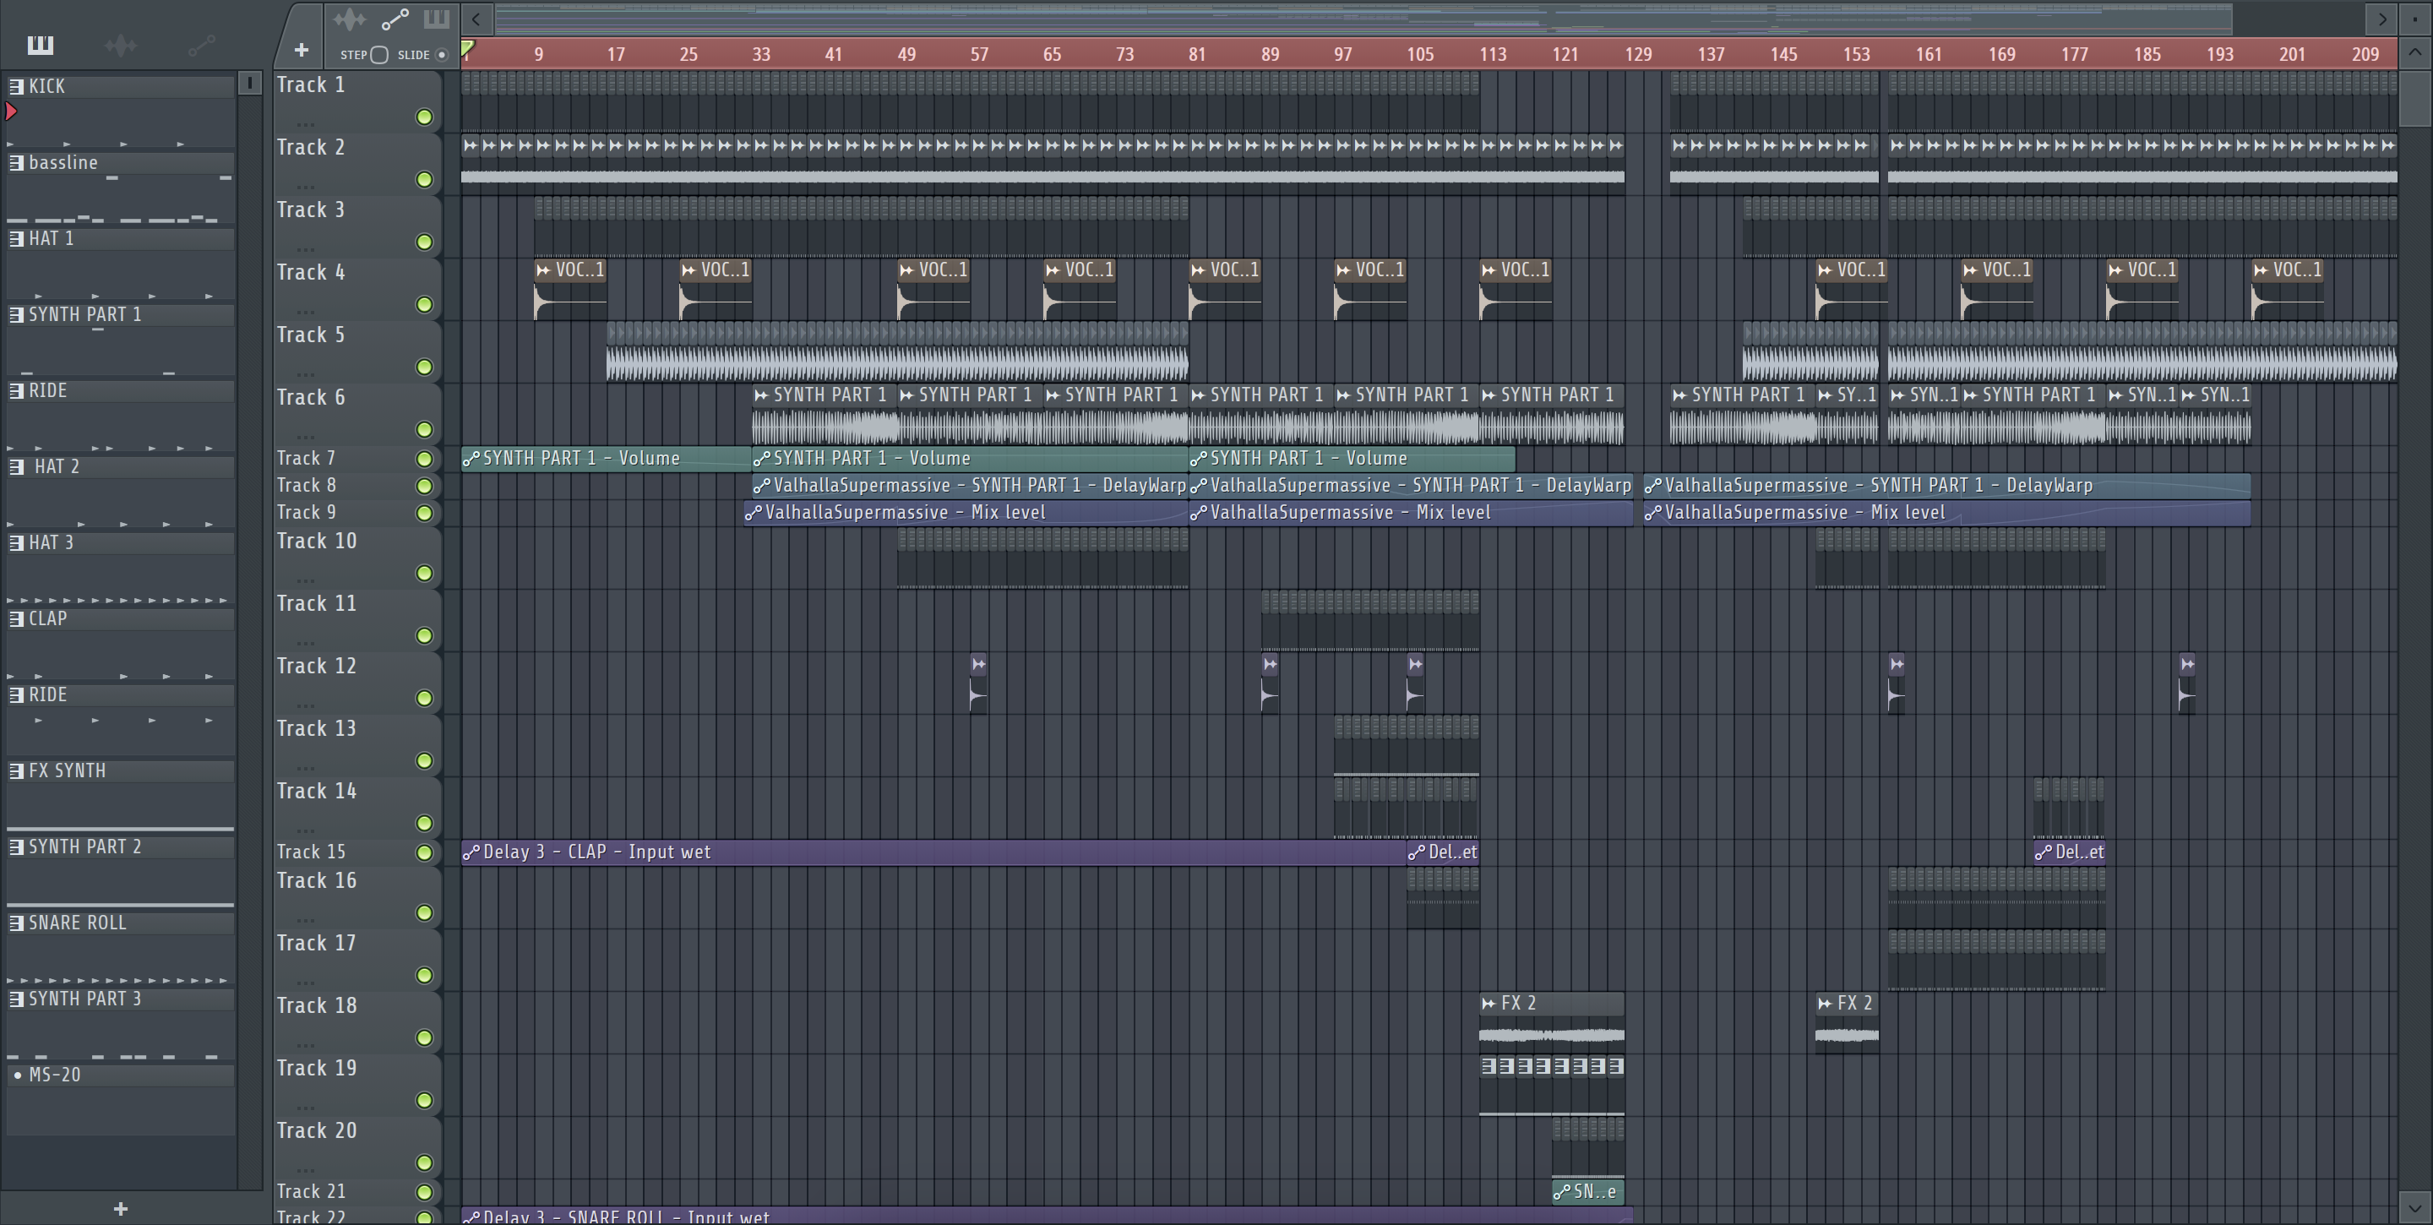Focus pattern clips in the playlist header
This screenshot has height=1225, width=2433.
(437, 19)
